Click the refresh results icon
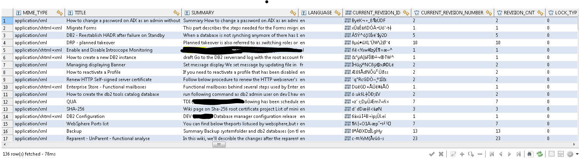 click(x=539, y=154)
